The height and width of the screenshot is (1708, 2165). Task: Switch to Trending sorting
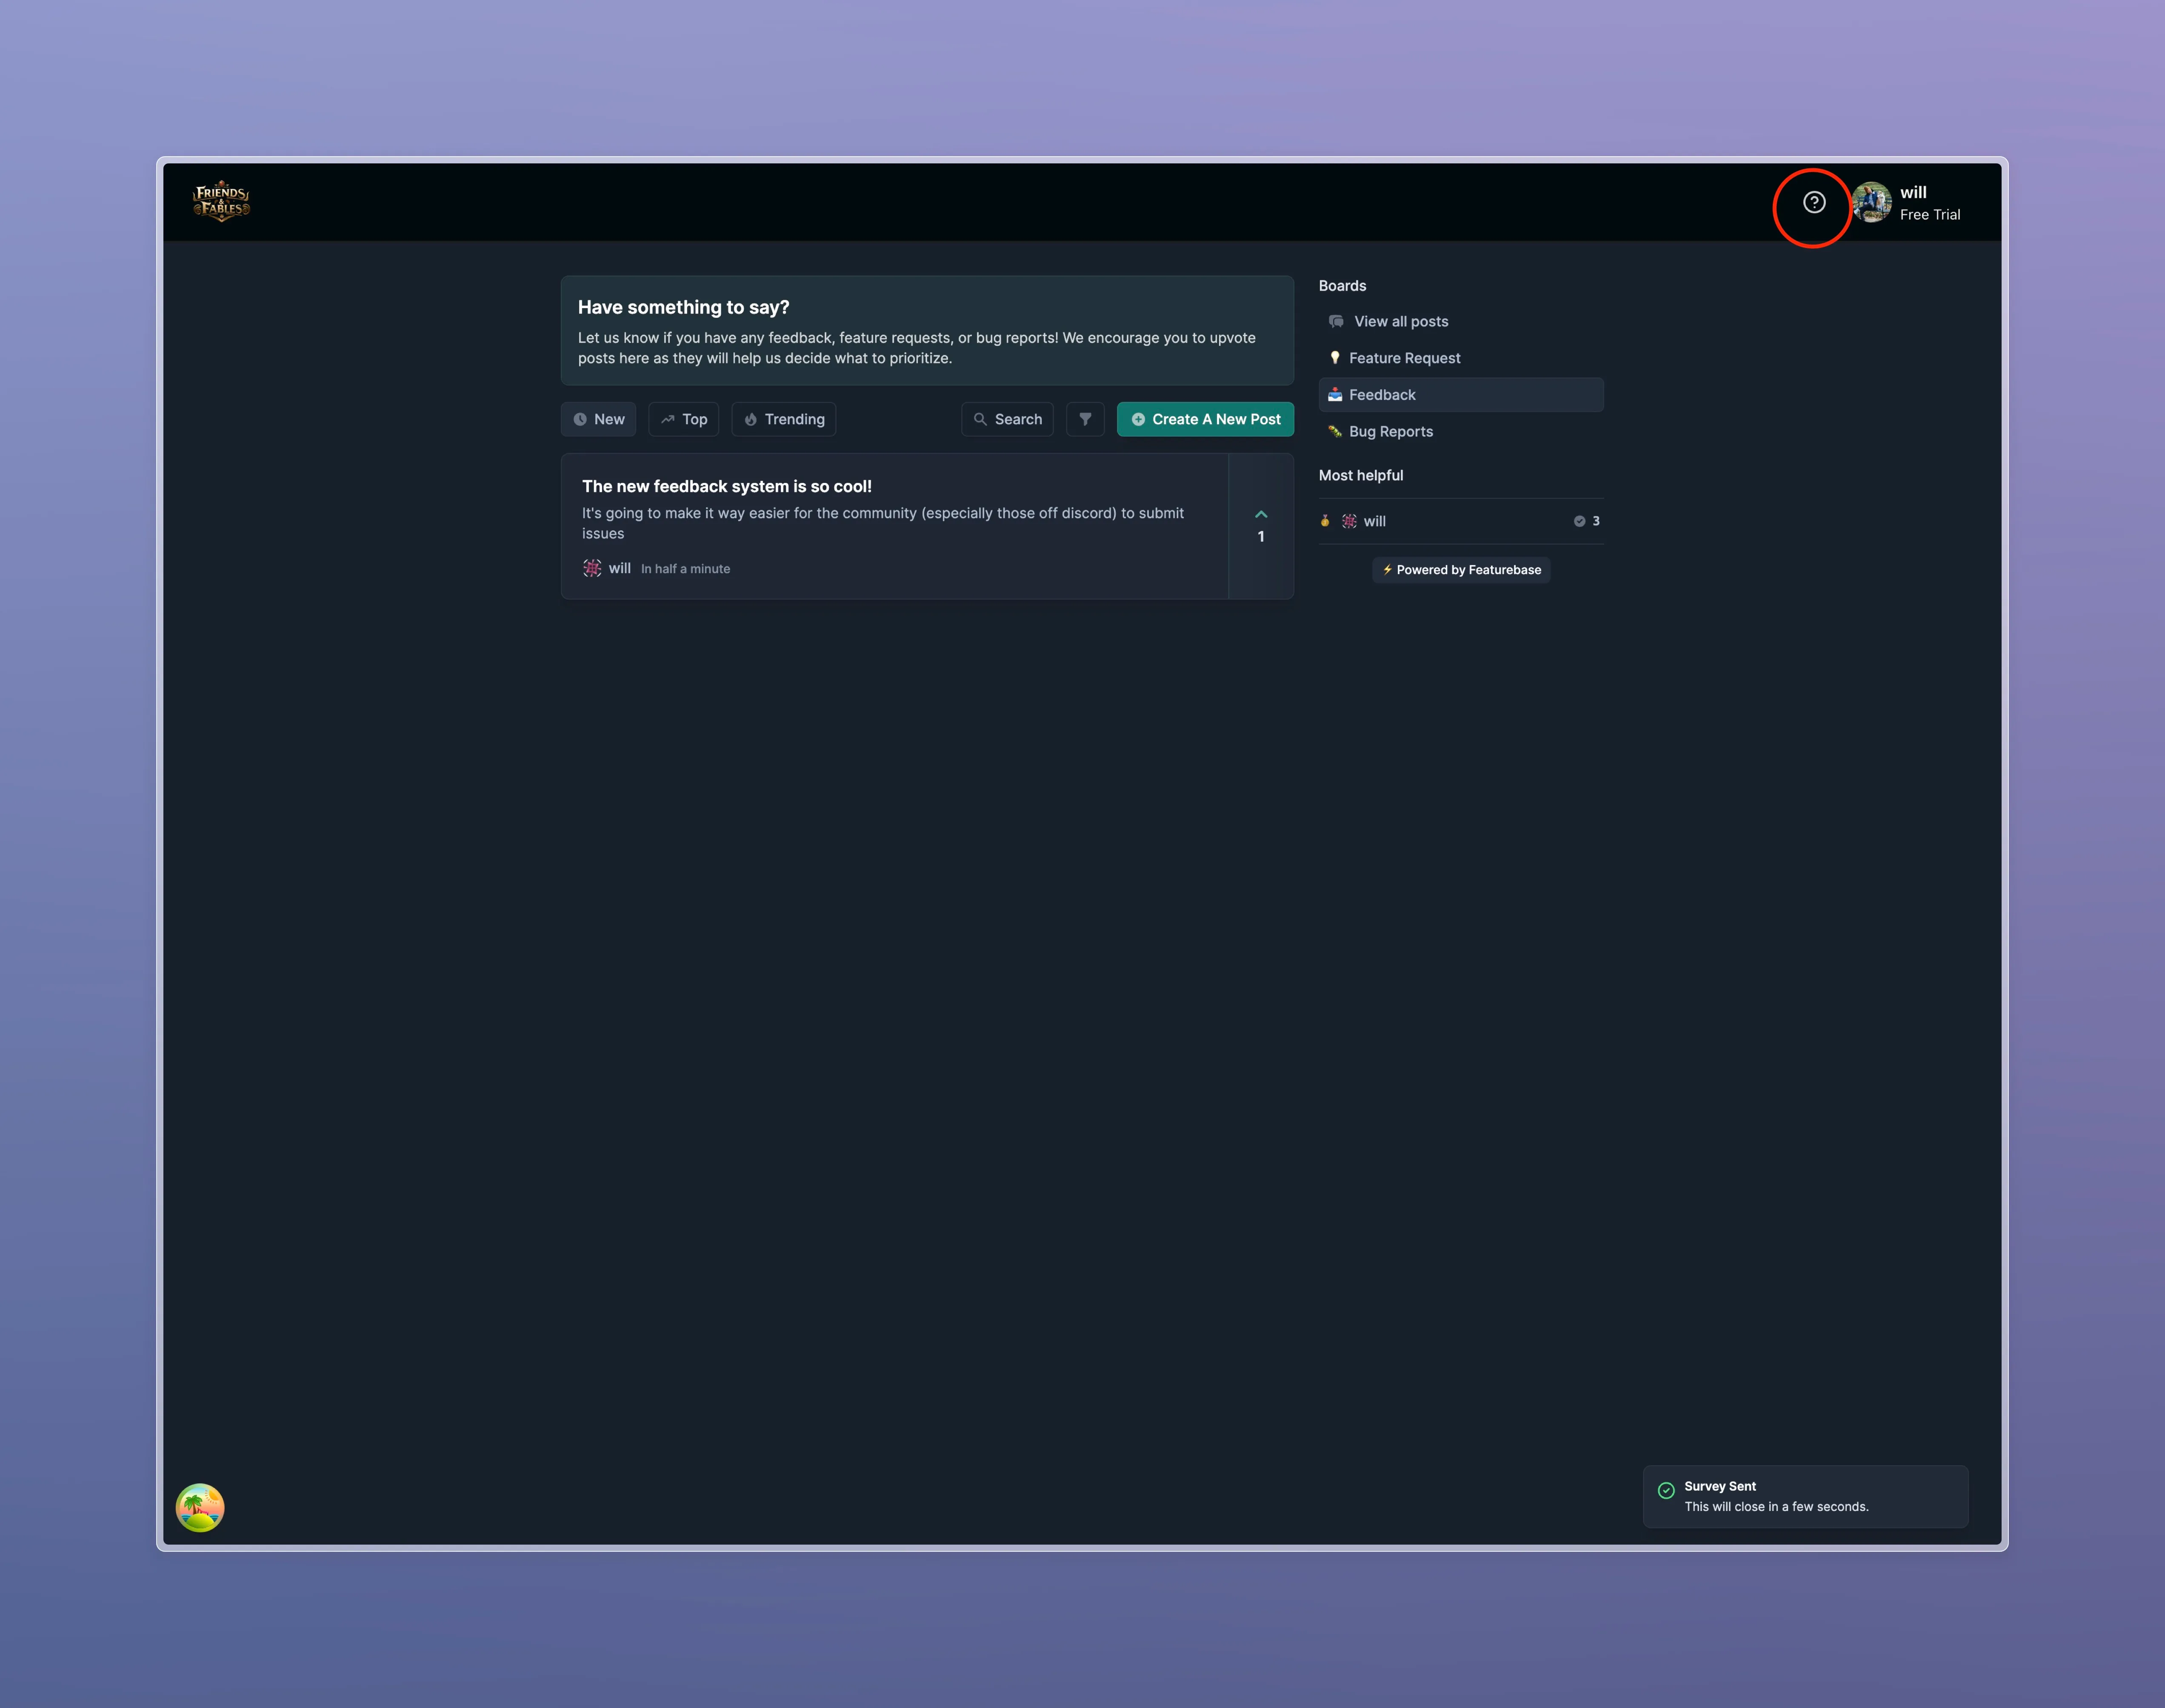click(x=783, y=419)
